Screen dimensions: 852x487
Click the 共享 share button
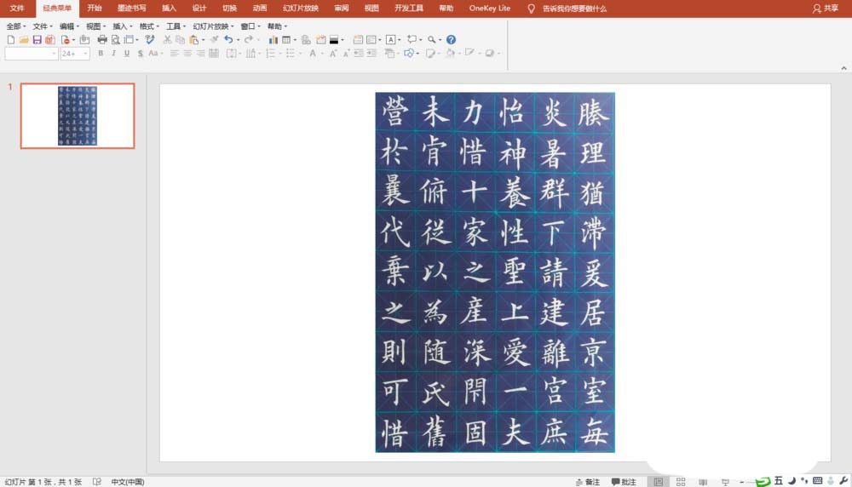coord(826,9)
